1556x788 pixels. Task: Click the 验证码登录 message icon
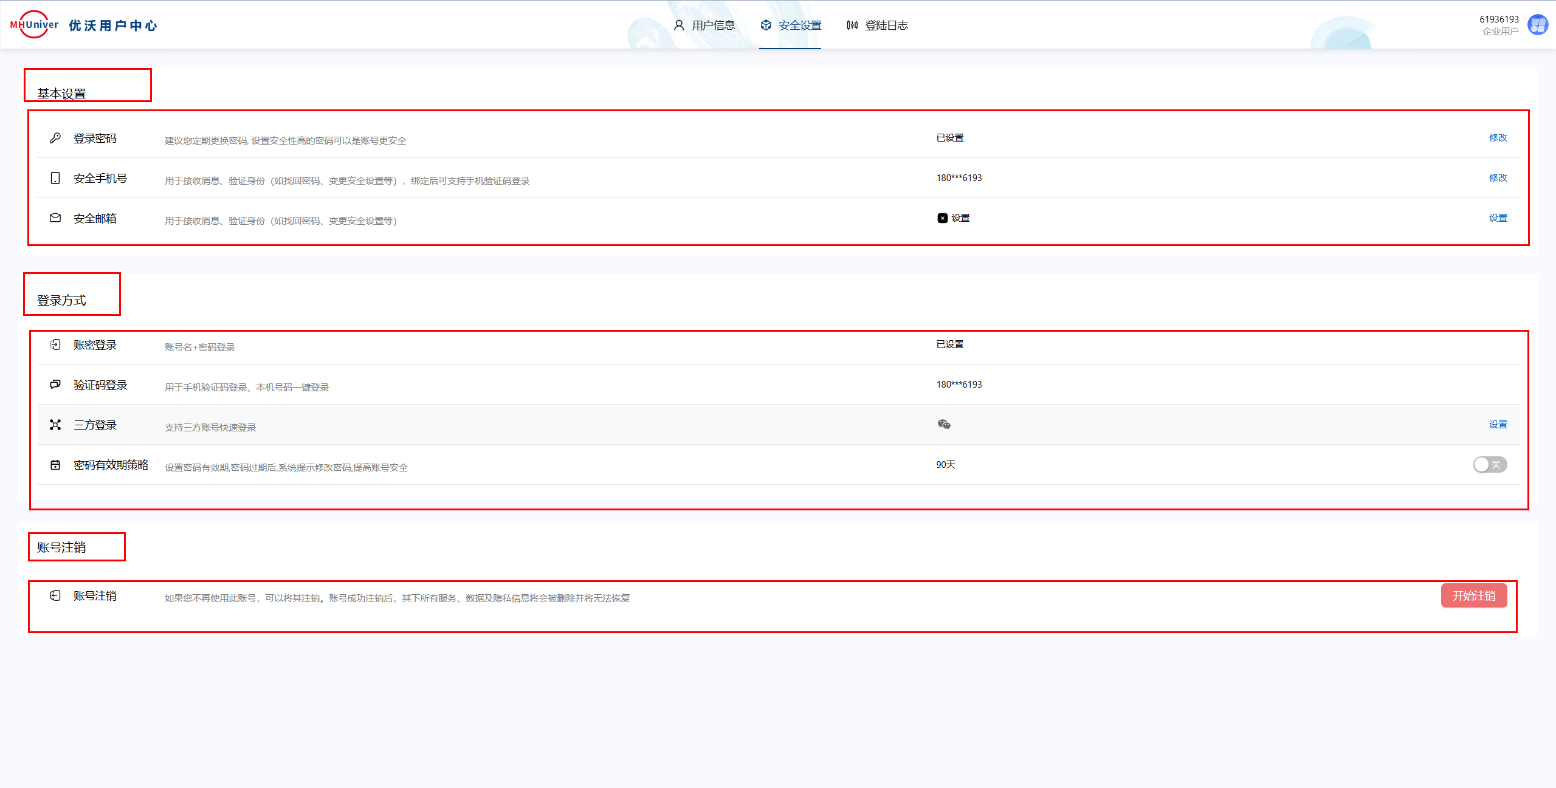tap(55, 384)
